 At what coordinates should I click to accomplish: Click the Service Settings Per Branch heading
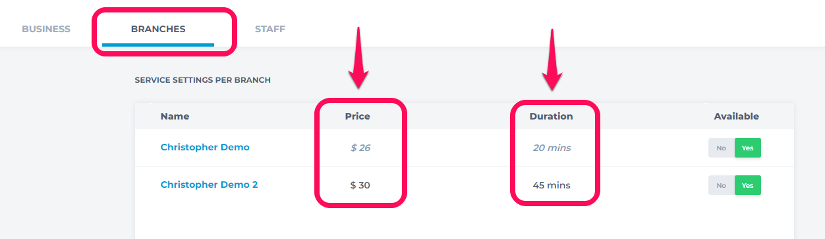[202, 80]
